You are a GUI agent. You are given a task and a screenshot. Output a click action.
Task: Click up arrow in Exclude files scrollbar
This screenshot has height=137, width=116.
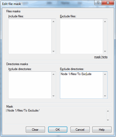tap(105, 22)
